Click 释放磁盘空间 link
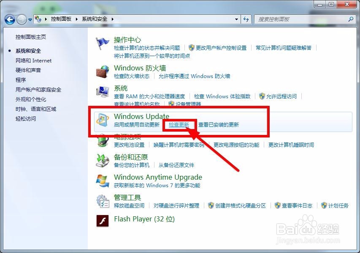Image resolution: width=360 pixels, height=253 pixels. tap(129, 205)
